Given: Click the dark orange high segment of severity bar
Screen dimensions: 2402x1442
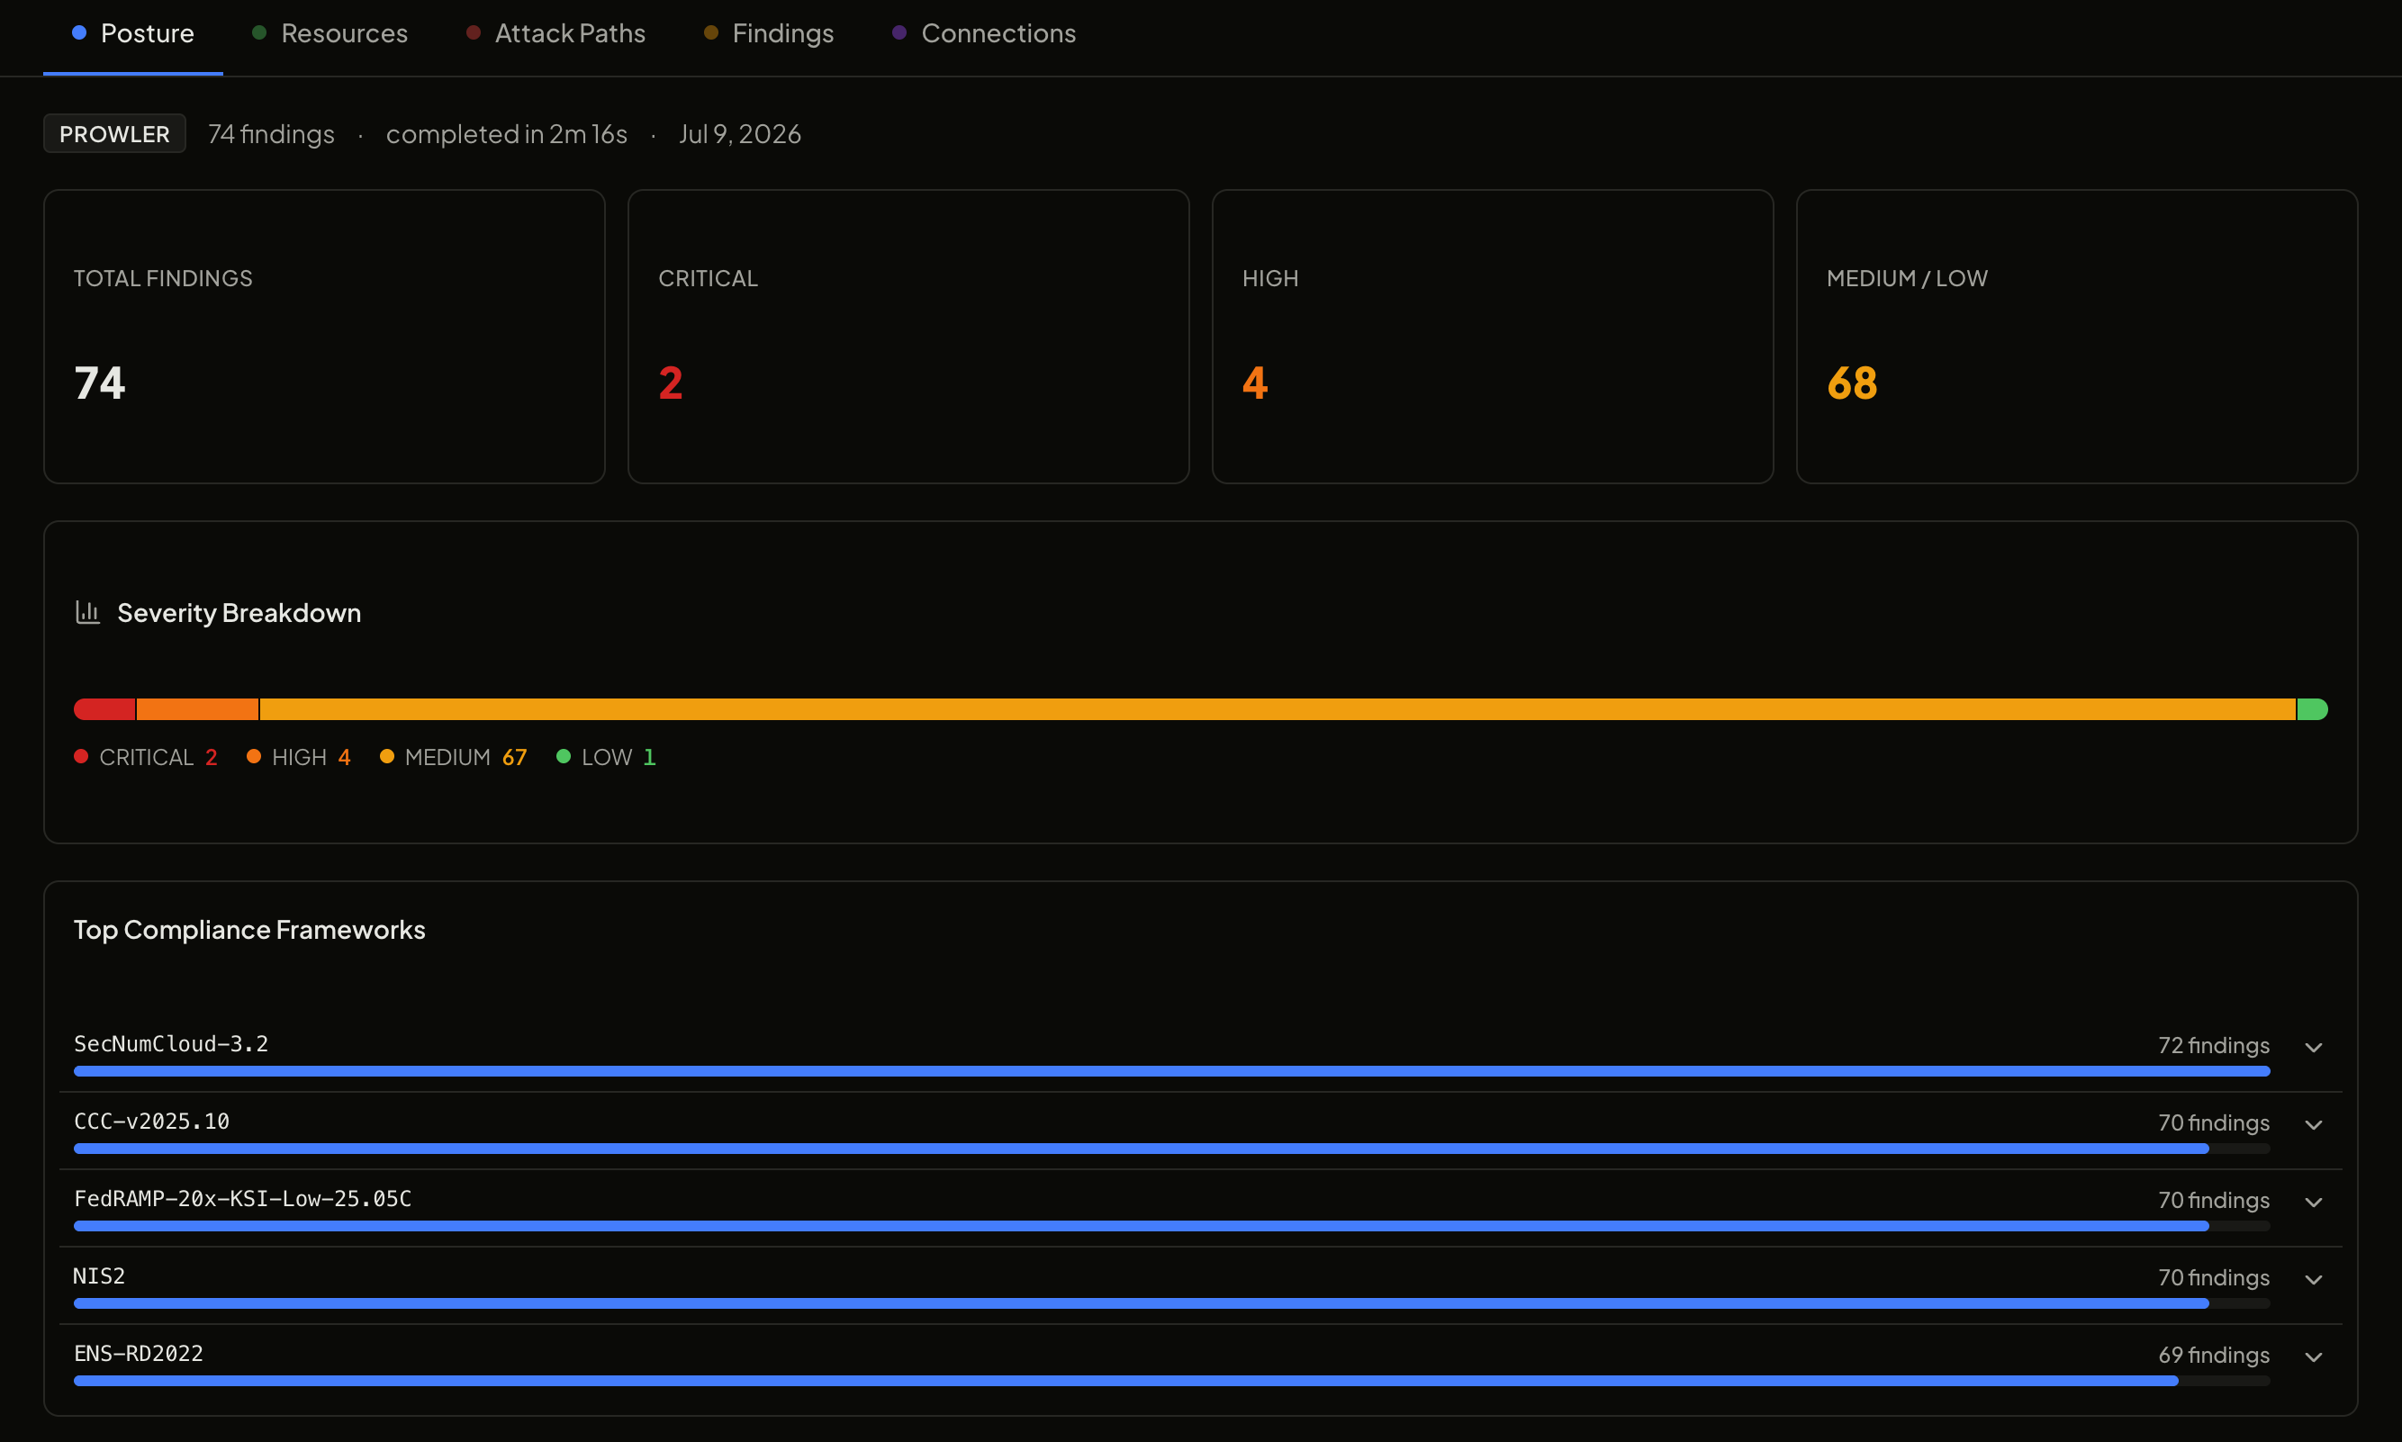Looking at the screenshot, I should (x=197, y=709).
